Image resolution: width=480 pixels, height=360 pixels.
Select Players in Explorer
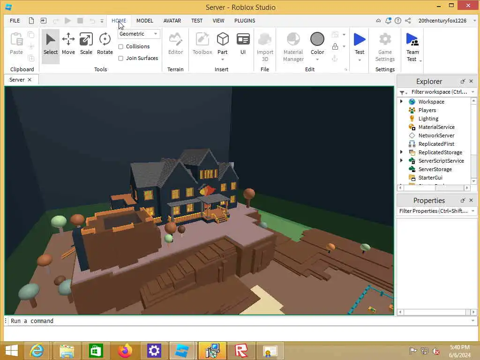[x=427, y=110]
